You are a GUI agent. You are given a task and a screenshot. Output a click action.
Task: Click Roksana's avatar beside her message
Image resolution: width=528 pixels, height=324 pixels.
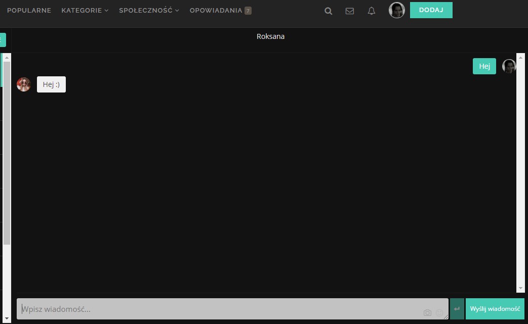pos(24,84)
